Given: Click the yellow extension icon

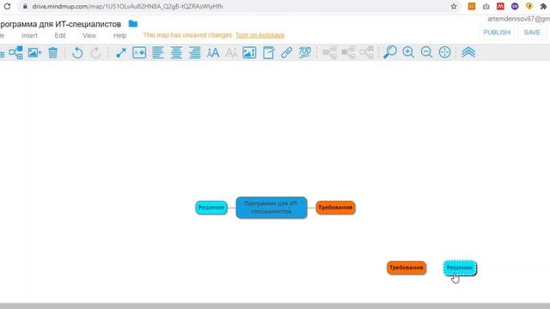Looking at the screenshot, I should pos(529,6).
